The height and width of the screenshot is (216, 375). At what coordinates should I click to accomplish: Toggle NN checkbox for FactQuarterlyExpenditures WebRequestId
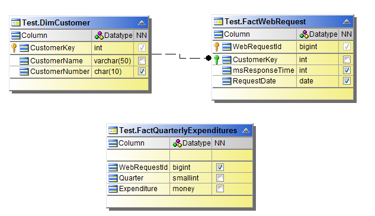coord(220,167)
